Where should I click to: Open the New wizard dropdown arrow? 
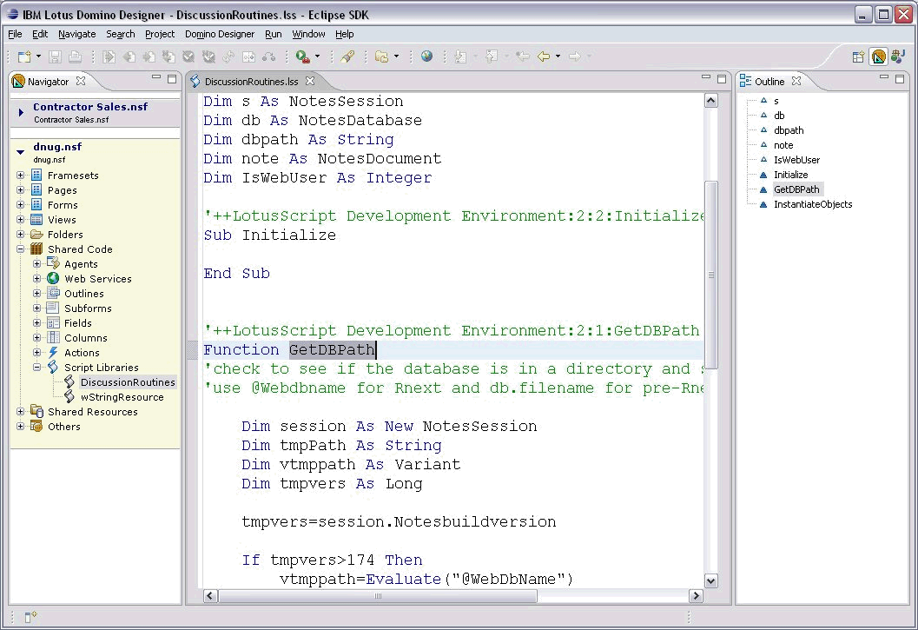coord(38,56)
